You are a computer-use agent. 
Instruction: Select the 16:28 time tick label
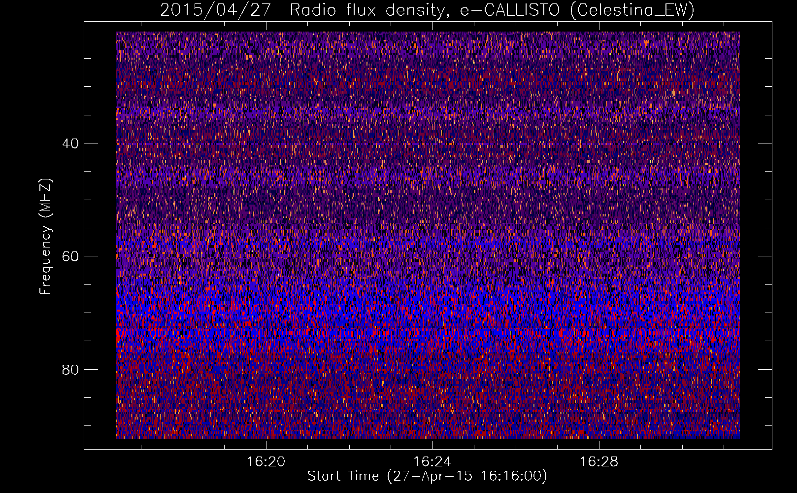coord(599,462)
